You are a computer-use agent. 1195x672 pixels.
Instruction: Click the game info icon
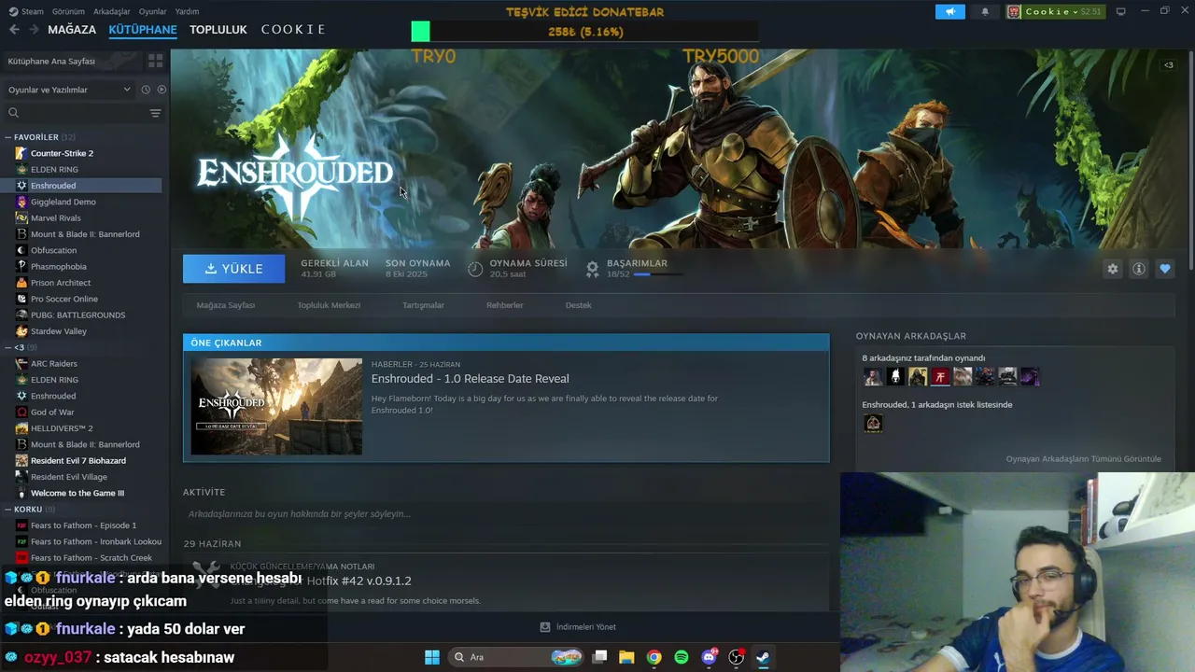coord(1138,269)
